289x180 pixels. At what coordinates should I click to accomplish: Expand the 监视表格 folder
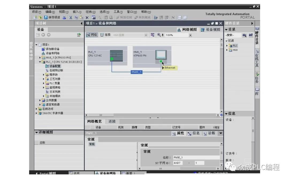pyautogui.click(x=44, y=87)
